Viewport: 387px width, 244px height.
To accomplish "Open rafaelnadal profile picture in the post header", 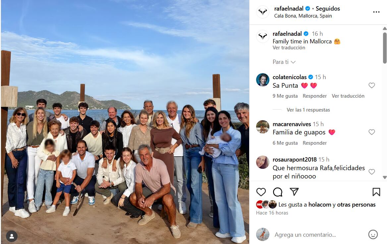I will [263, 12].
